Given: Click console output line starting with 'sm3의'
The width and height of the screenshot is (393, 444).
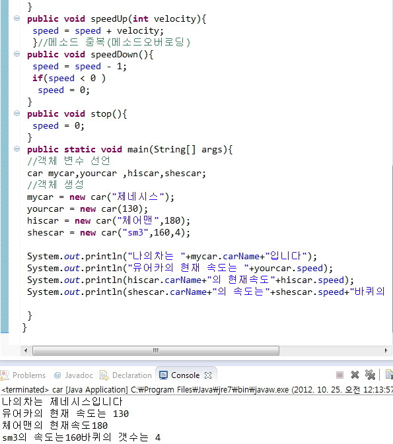Looking at the screenshot, I should 81,437.
